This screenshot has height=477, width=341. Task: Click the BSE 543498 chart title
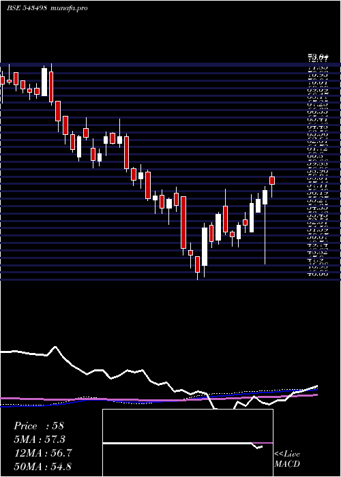[27, 8]
